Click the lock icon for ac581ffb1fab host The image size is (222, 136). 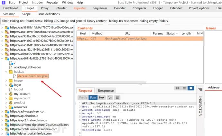(7, 28)
